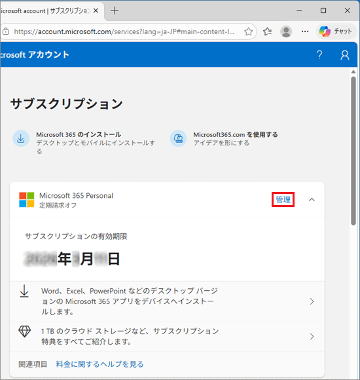Open the browser settings and more menu
360x380 pixels.
click(x=305, y=31)
